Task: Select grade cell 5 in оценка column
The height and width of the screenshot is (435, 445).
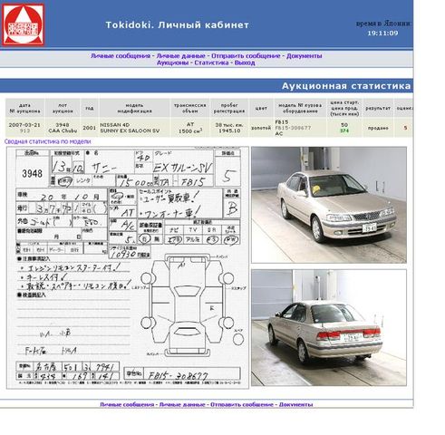Action: [x=405, y=128]
